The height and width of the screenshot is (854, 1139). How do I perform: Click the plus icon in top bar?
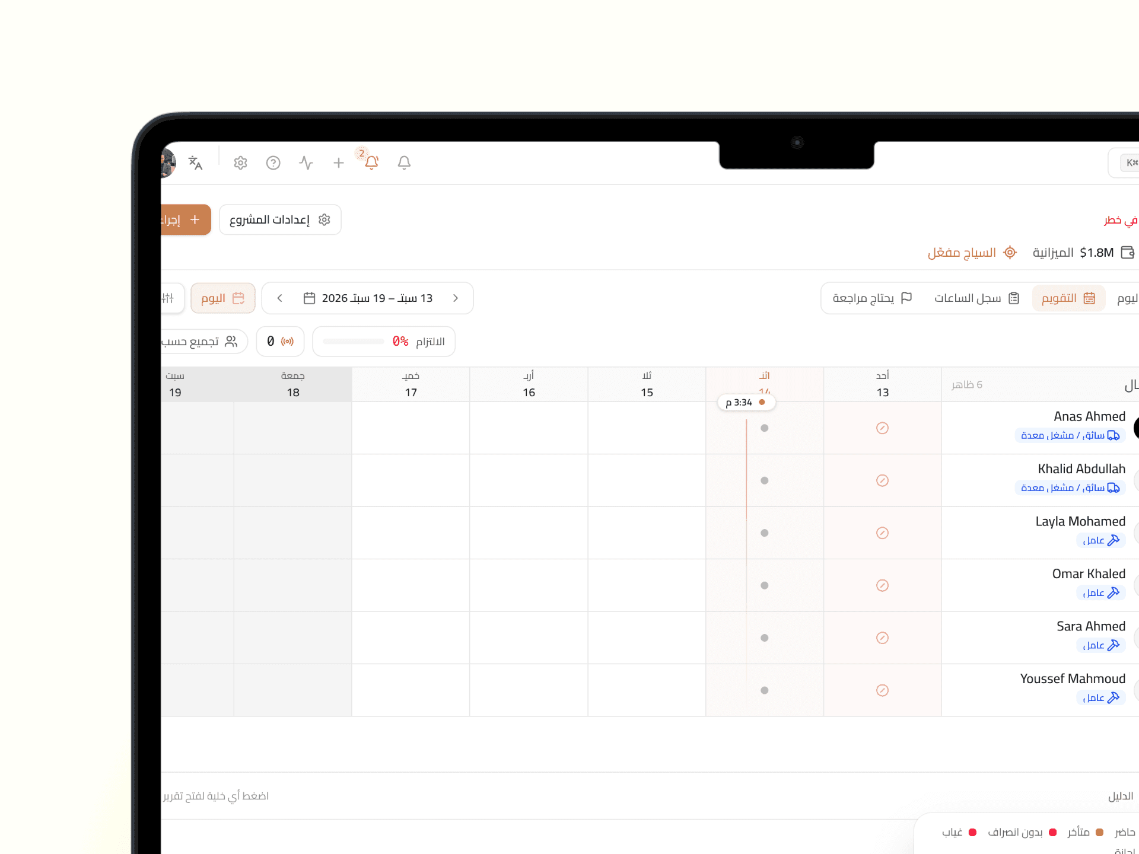tap(339, 162)
